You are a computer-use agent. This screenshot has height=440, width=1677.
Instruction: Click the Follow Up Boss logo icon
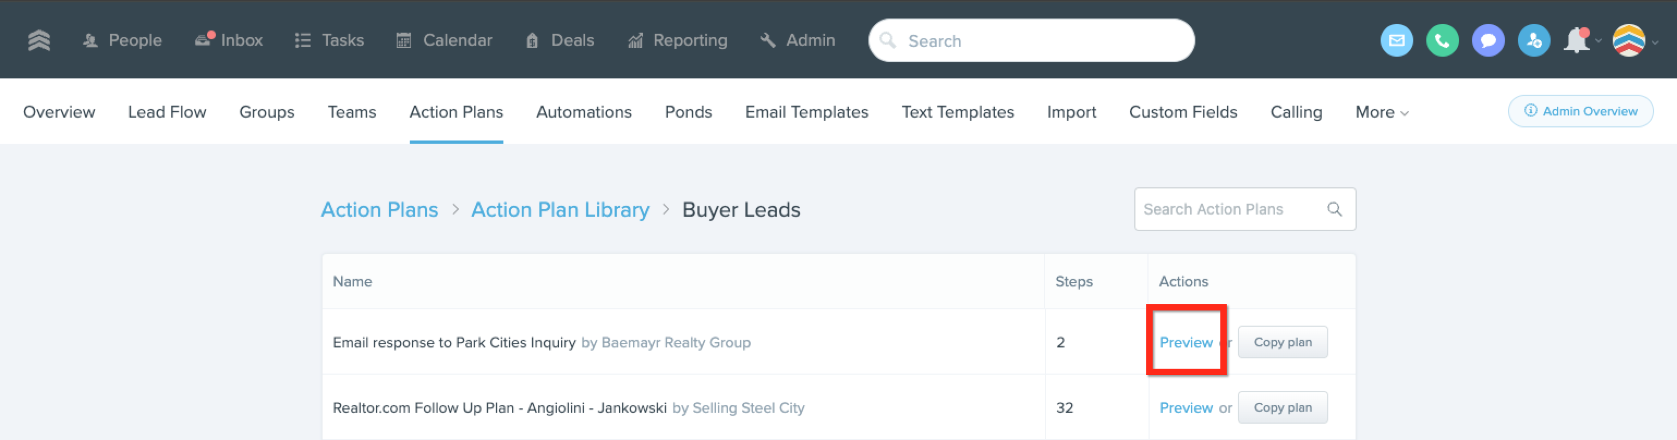point(39,40)
